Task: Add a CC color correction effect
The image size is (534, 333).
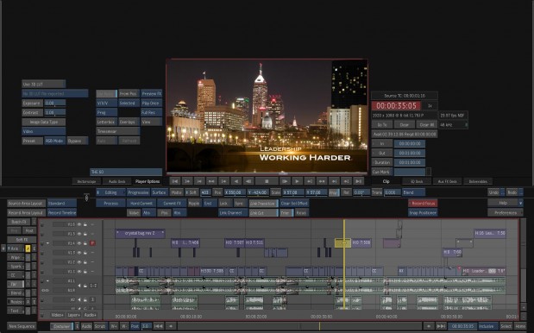Action: coord(16,275)
